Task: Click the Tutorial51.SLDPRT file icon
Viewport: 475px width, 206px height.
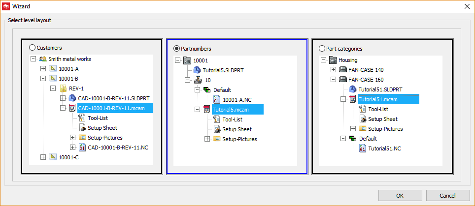Action: [352, 89]
